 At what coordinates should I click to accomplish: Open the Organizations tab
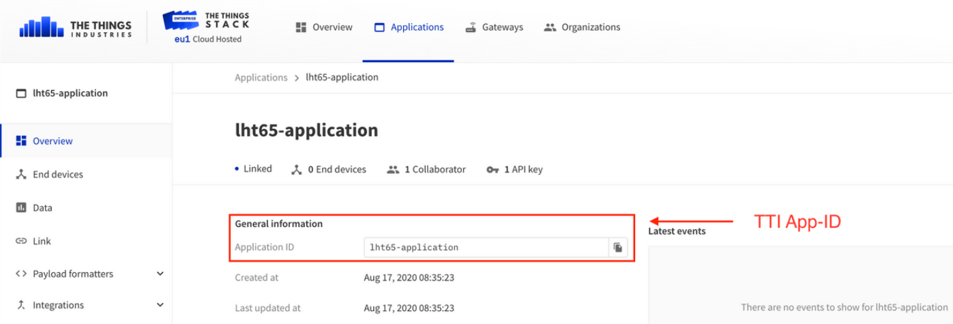[x=582, y=27]
